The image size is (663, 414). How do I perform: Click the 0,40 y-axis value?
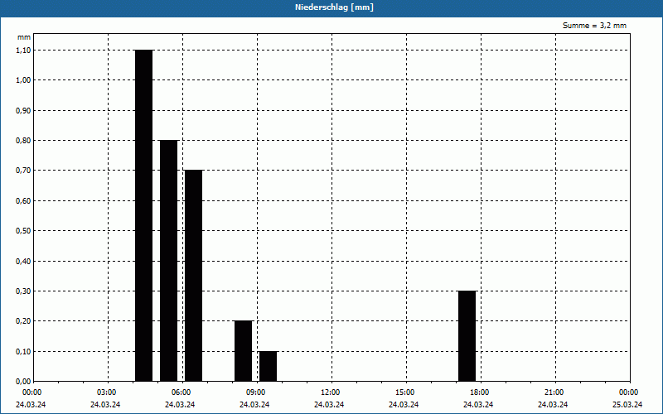(x=23, y=261)
